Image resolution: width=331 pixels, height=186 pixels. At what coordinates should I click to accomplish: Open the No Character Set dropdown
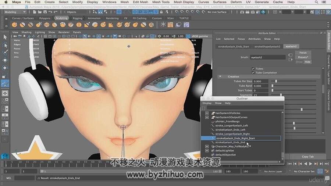click(304, 171)
